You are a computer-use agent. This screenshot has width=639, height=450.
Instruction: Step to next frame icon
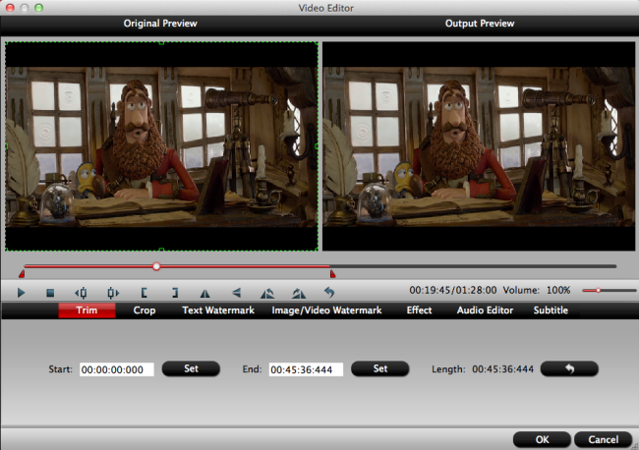[113, 293]
